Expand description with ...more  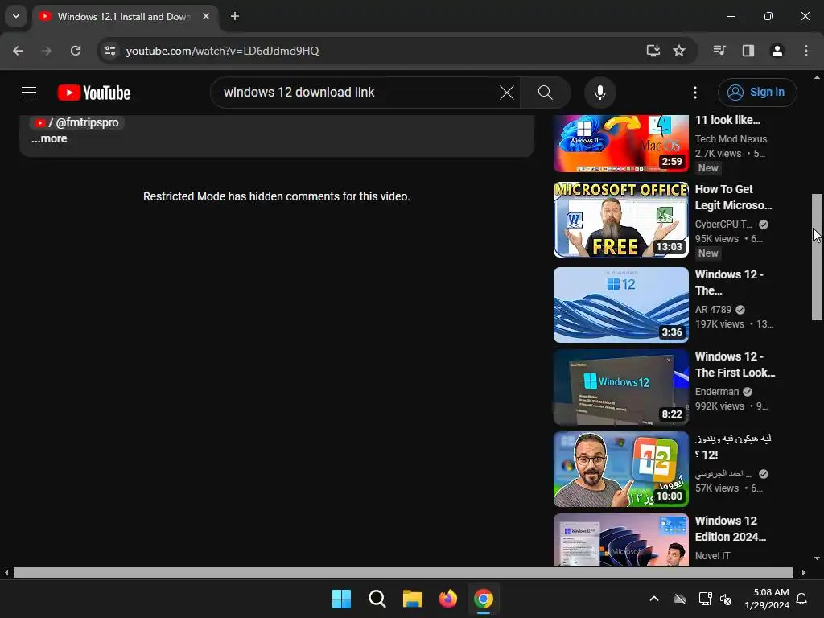tap(49, 138)
